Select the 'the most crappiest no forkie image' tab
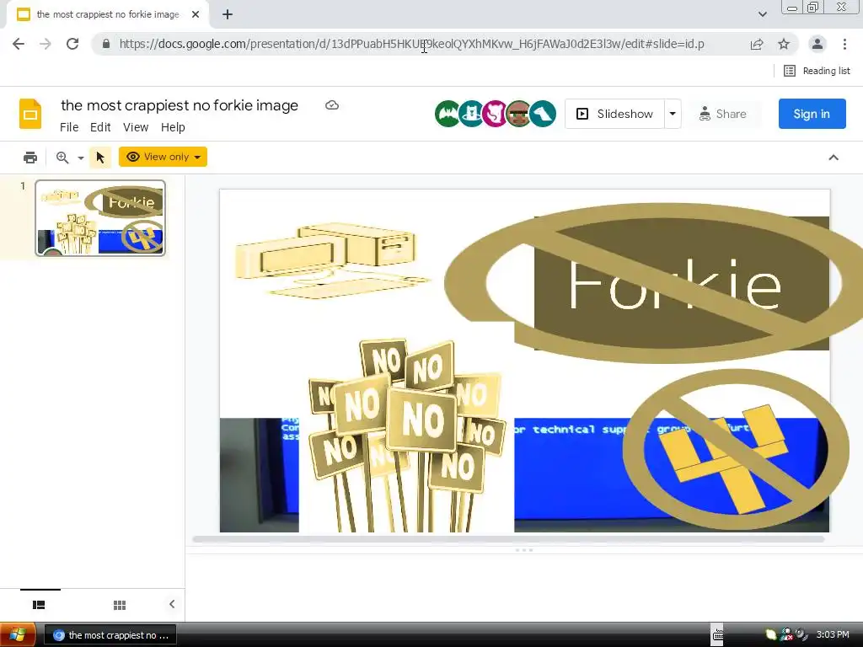863x647 pixels. coord(108,14)
